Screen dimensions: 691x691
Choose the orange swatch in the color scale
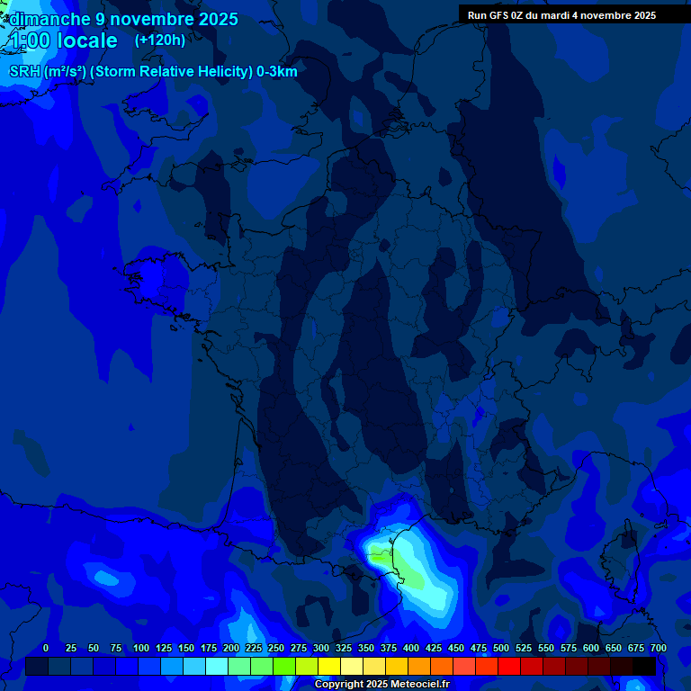(x=419, y=666)
